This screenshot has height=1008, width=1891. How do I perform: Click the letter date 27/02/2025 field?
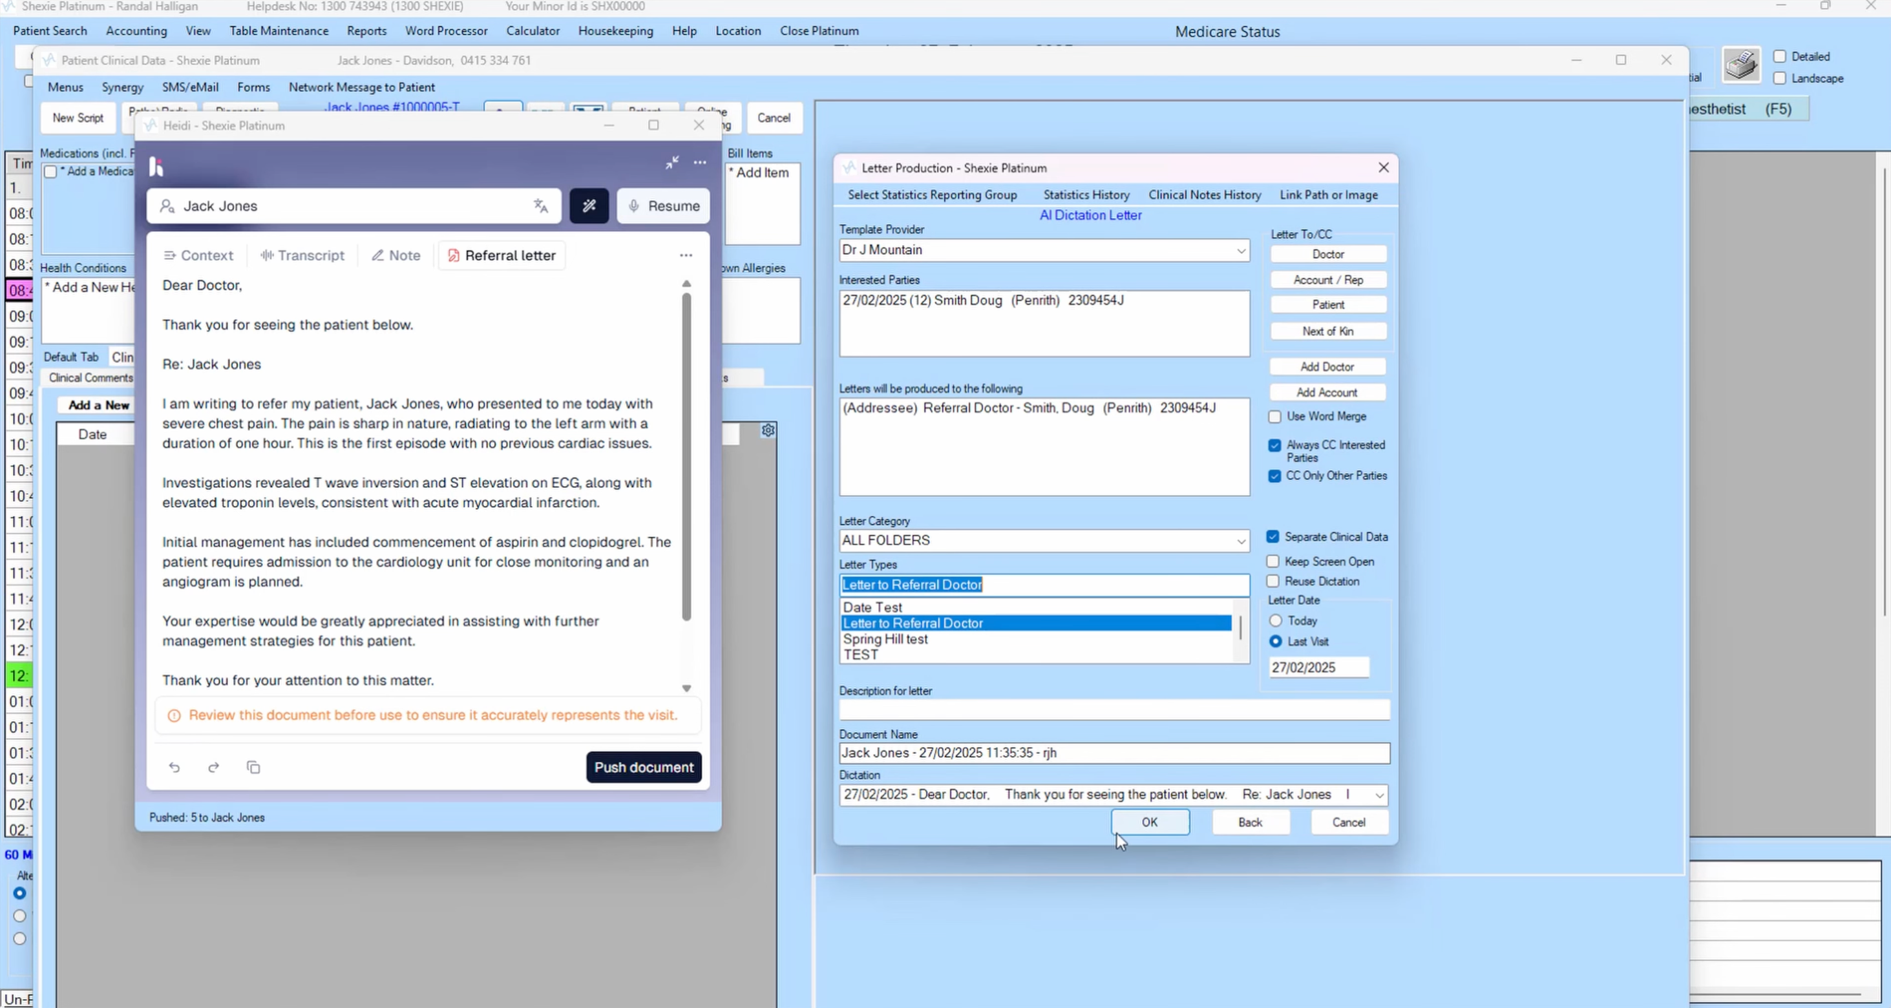1319,667
